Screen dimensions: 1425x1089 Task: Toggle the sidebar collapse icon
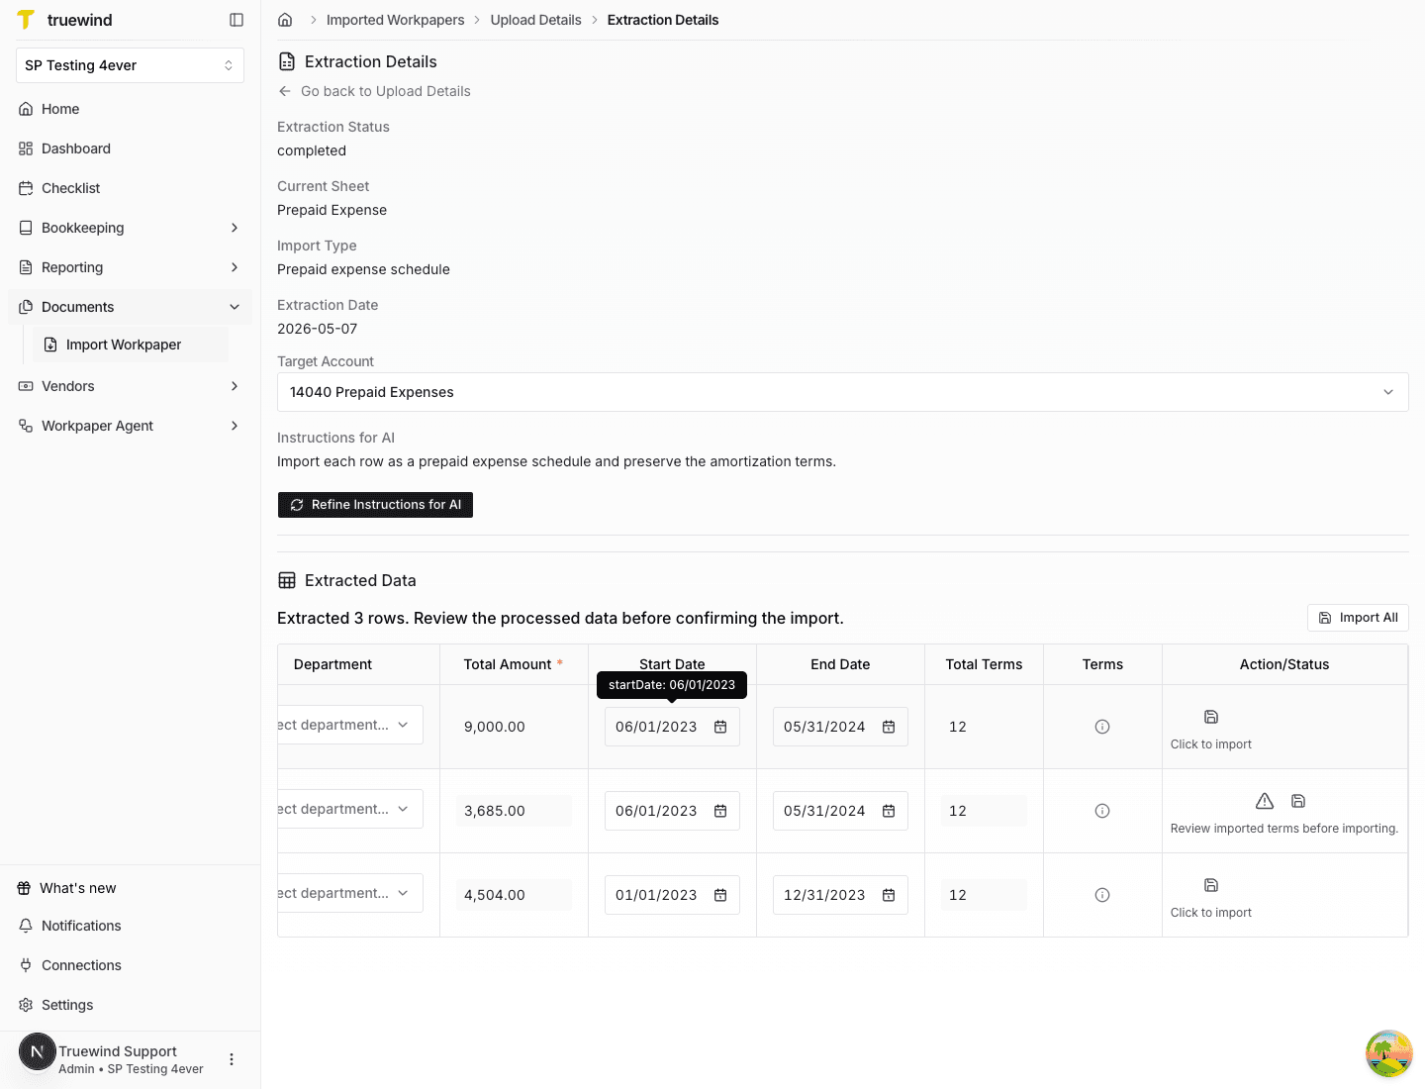pyautogui.click(x=237, y=20)
